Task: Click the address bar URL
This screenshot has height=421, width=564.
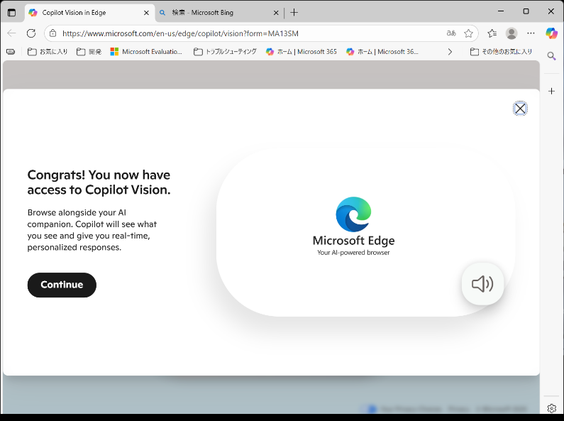Action: pos(180,33)
